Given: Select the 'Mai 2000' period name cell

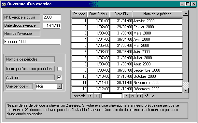Looking at the screenshot, I should click(158, 46).
